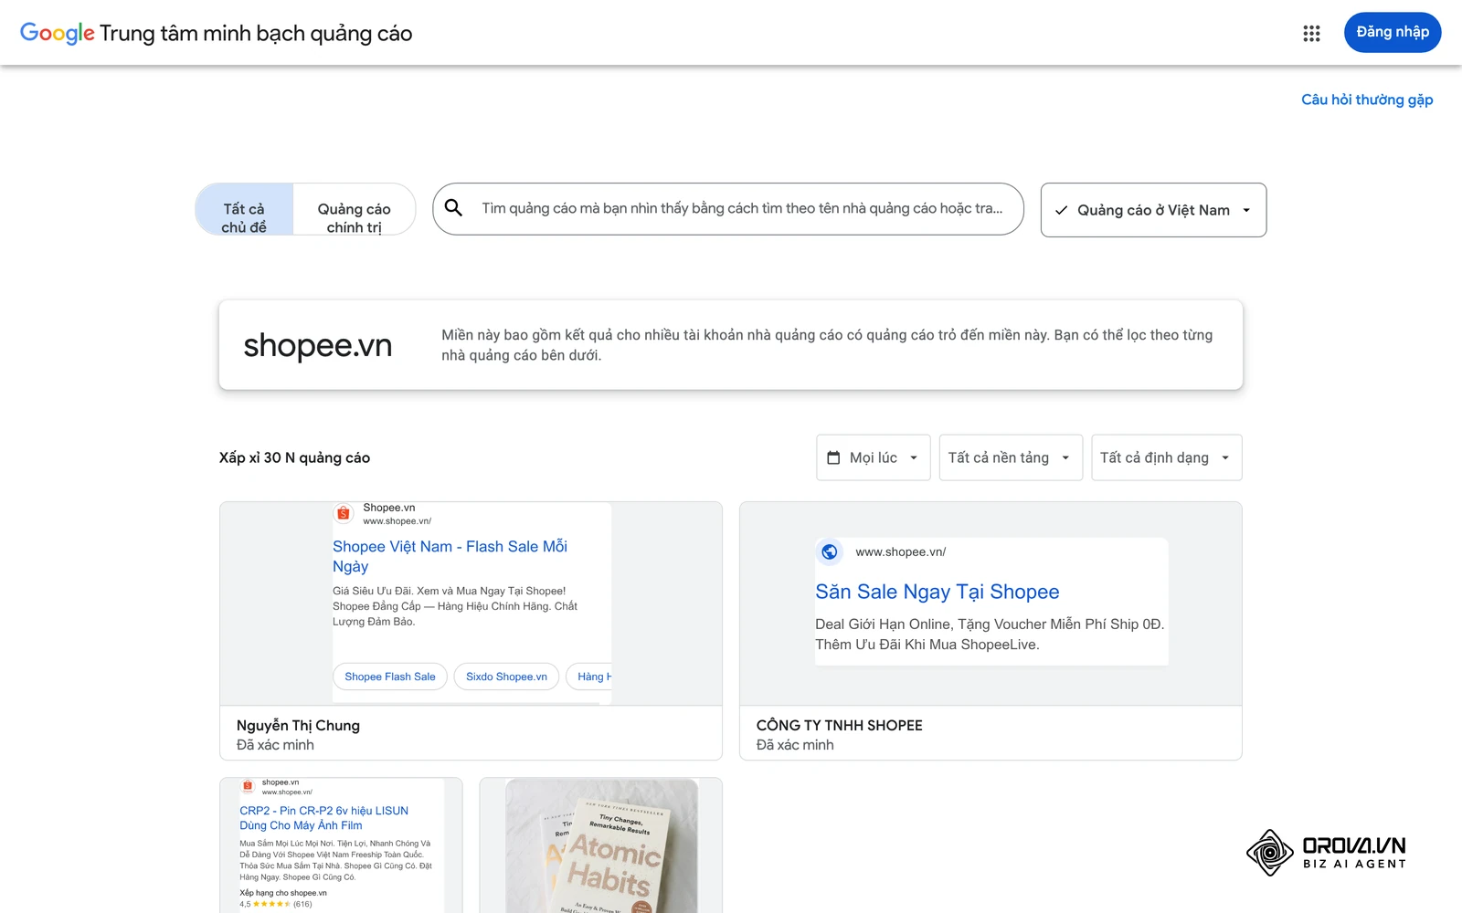Open the Atomic Habits ad thumbnail
Viewport: 1462px width, 913px height.
[601, 845]
